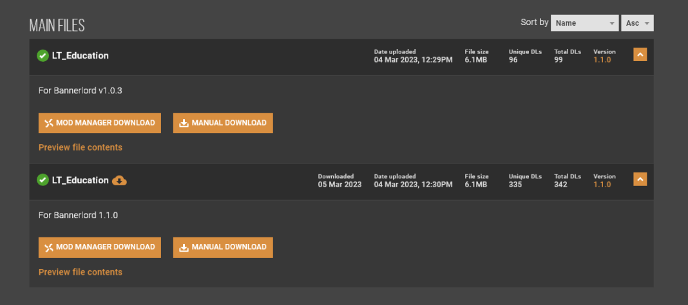Click the green checkmark icon of the file with 99 total DLs

[43, 55]
